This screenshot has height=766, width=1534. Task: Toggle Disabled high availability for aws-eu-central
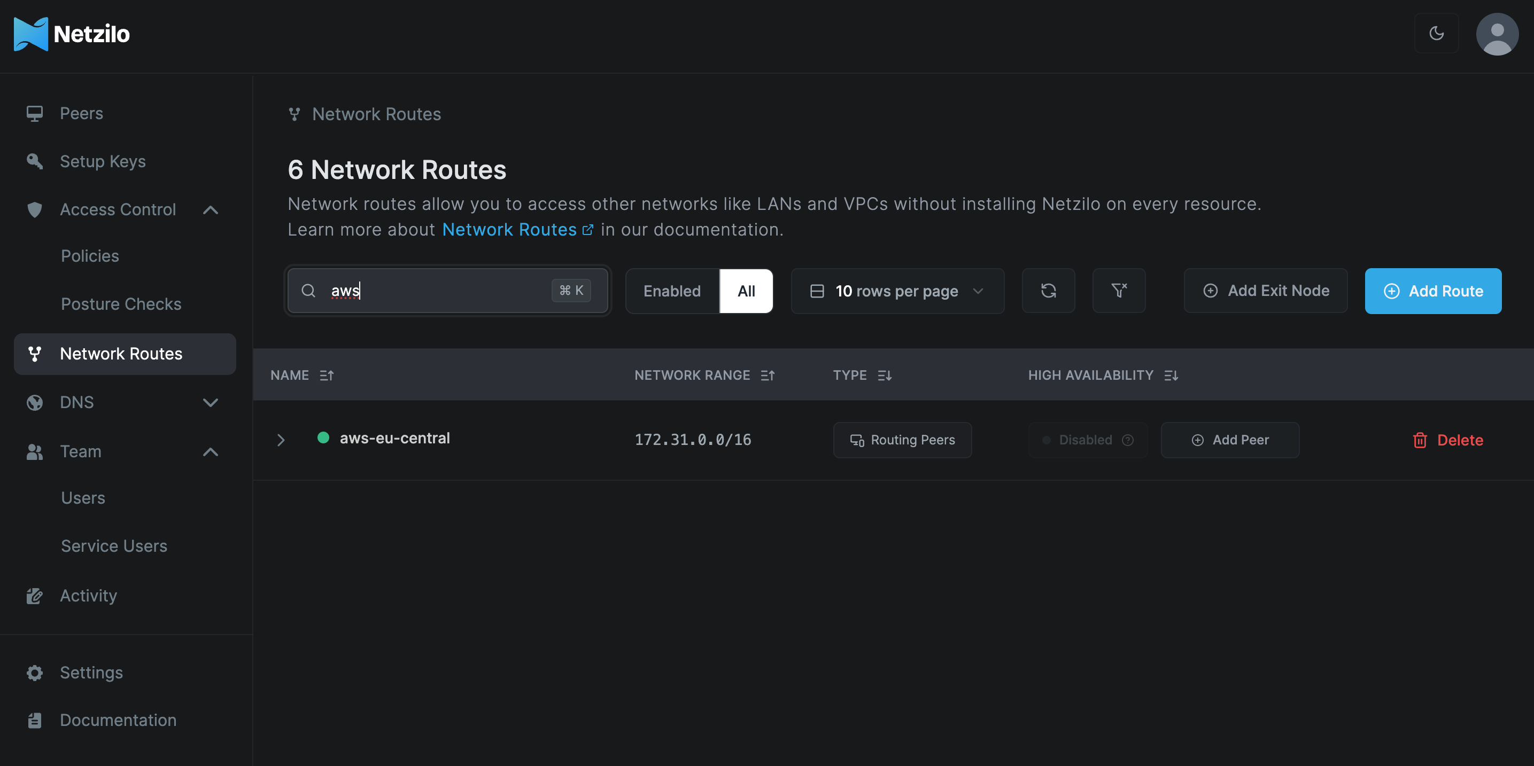1087,440
